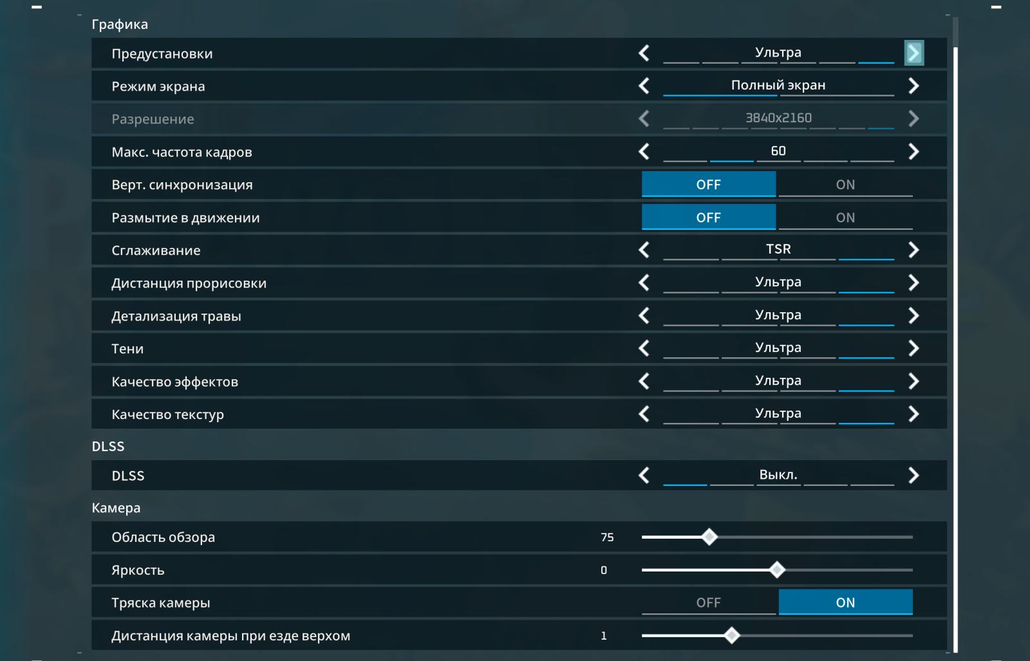Switch Режим экрана to next option
Screen dimensions: 1030x661
coord(913,86)
